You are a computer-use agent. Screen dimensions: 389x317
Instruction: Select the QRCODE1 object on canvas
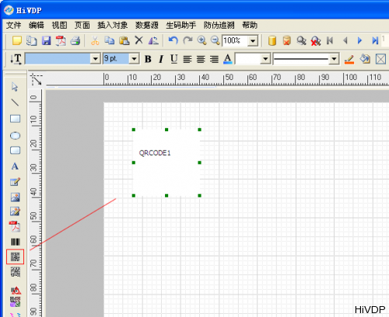166,162
